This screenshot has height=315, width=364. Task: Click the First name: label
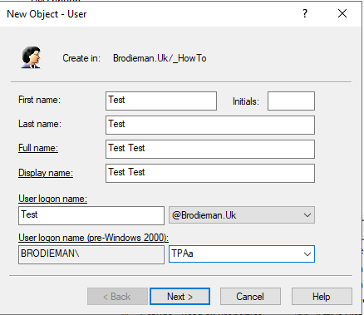[x=39, y=100]
